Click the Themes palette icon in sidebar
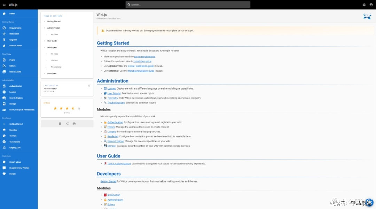 tap(4, 136)
